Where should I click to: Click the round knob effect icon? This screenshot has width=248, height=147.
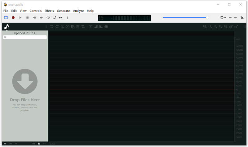[106, 27]
